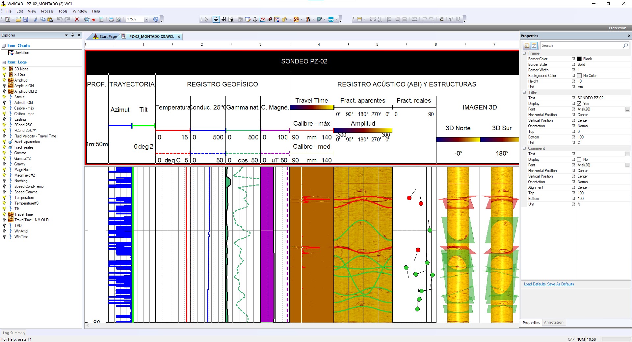Viewport: 632px width, 342px height.
Task: Click the anchor tool icon
Action: pos(255,19)
